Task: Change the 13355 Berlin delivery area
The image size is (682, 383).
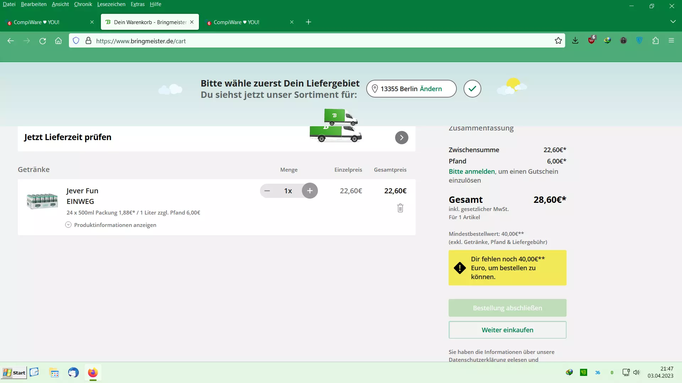Action: click(x=431, y=89)
